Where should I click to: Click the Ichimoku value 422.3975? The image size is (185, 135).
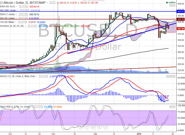coord(75,26)
